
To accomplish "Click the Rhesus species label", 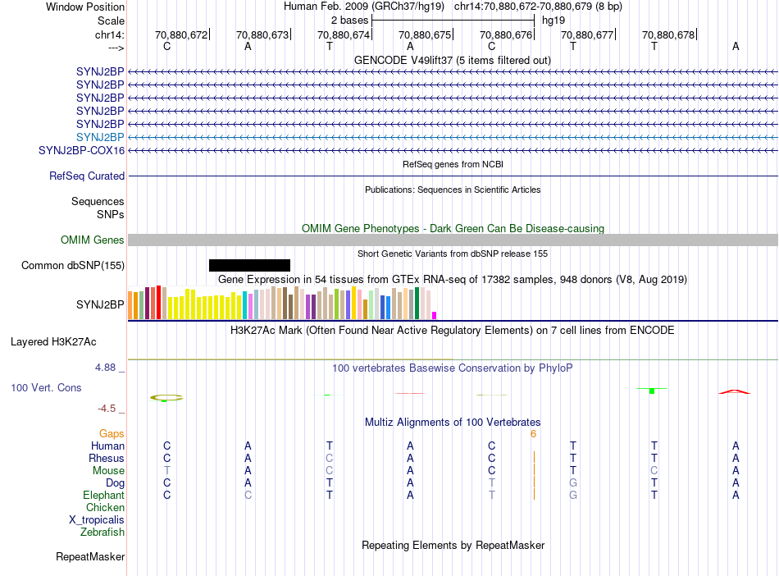I will coord(107,458).
